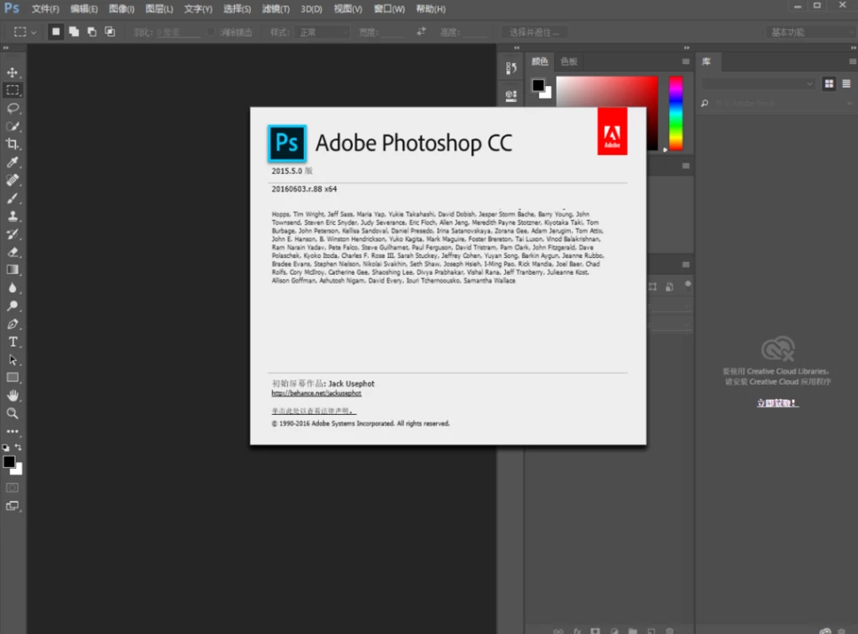Open the Edit menu
Screen dimensions: 858x634
(83, 9)
